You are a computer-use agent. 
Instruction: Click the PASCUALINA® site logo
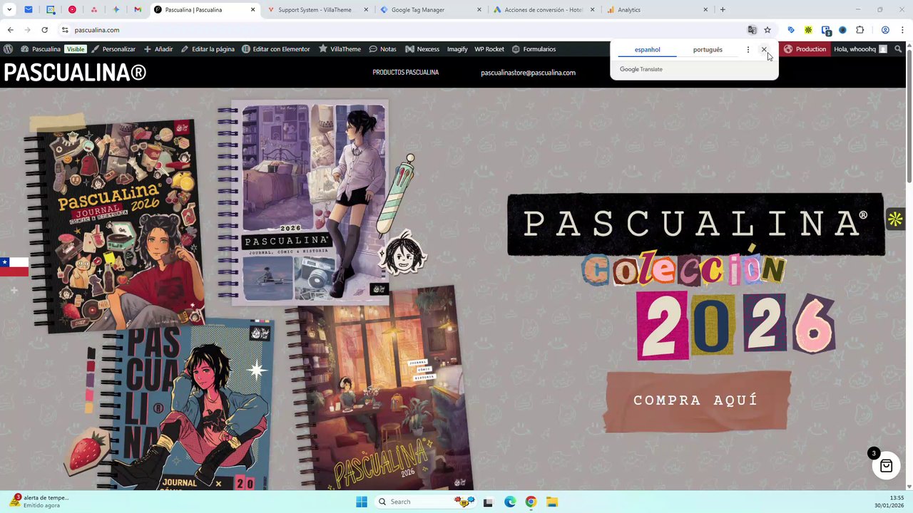pyautogui.click(x=75, y=72)
